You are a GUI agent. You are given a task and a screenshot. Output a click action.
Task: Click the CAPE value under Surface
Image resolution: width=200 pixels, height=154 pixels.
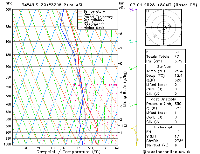[176, 89]
